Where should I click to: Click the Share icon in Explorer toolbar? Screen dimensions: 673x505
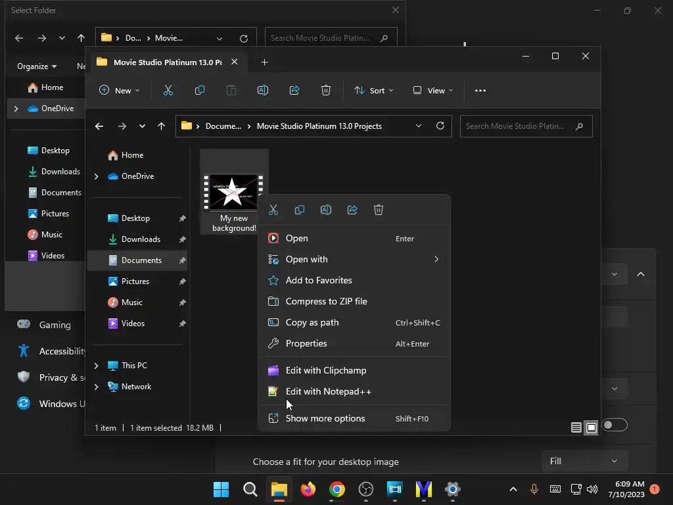click(294, 90)
